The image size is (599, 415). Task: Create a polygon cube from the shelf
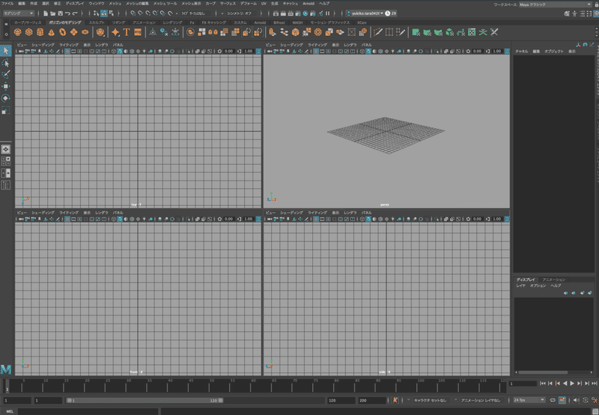coord(28,32)
